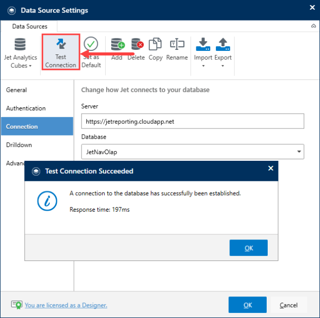Open the 'licensed as a Designer' link
Viewport: 320px width, 318px height.
66,305
